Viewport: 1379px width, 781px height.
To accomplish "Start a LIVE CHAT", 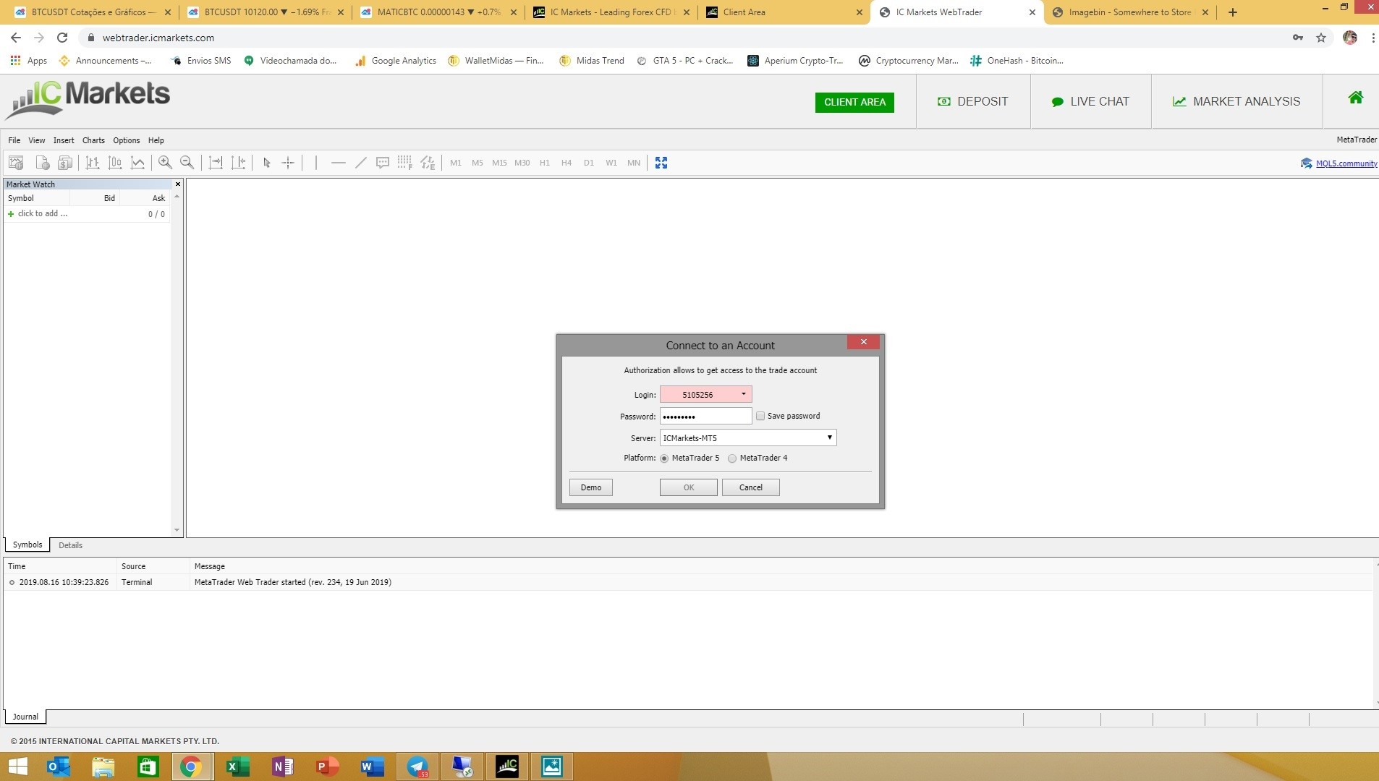I will (1090, 101).
